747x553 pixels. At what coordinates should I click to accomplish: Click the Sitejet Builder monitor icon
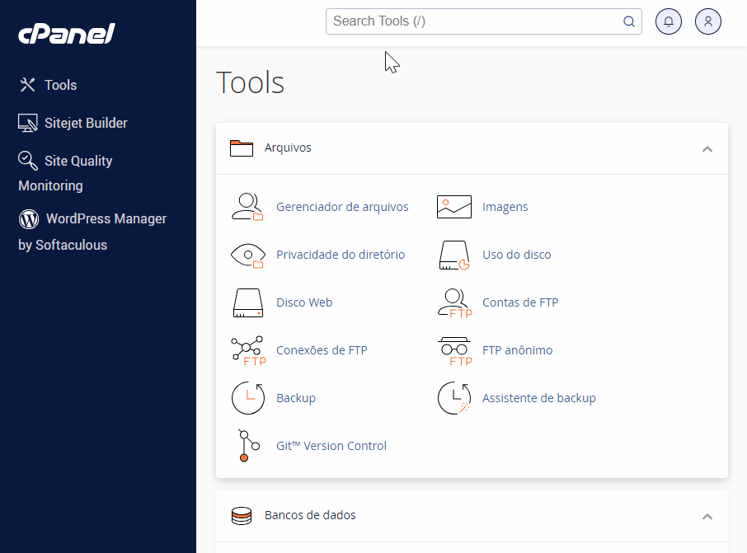(x=28, y=123)
